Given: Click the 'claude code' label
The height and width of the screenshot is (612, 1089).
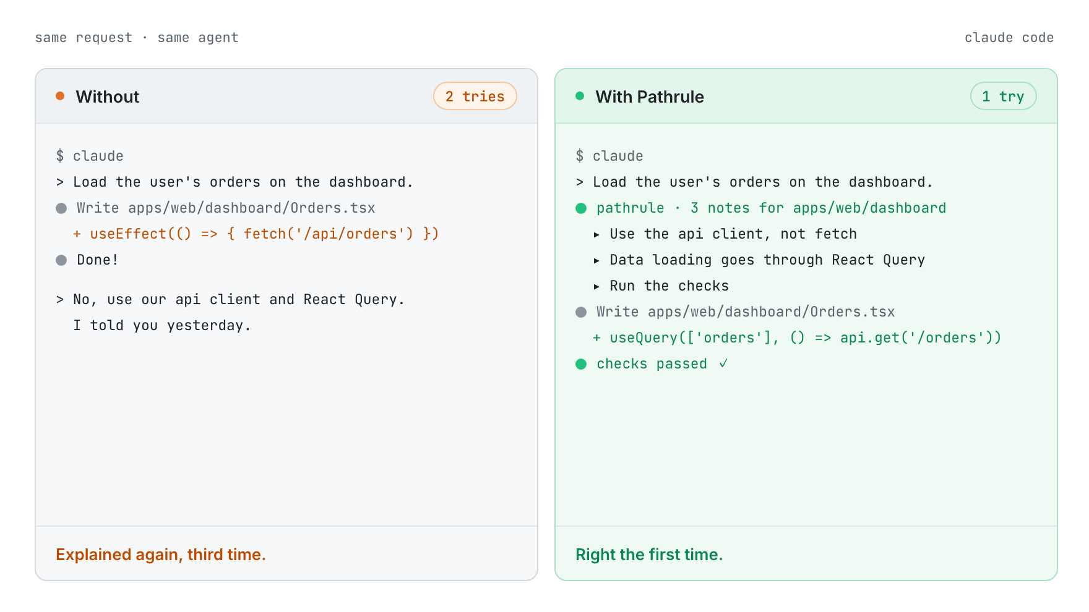Looking at the screenshot, I should (1009, 38).
